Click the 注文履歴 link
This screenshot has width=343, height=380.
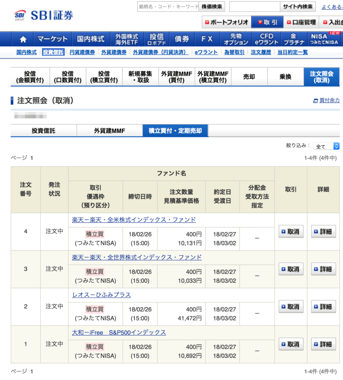[261, 52]
